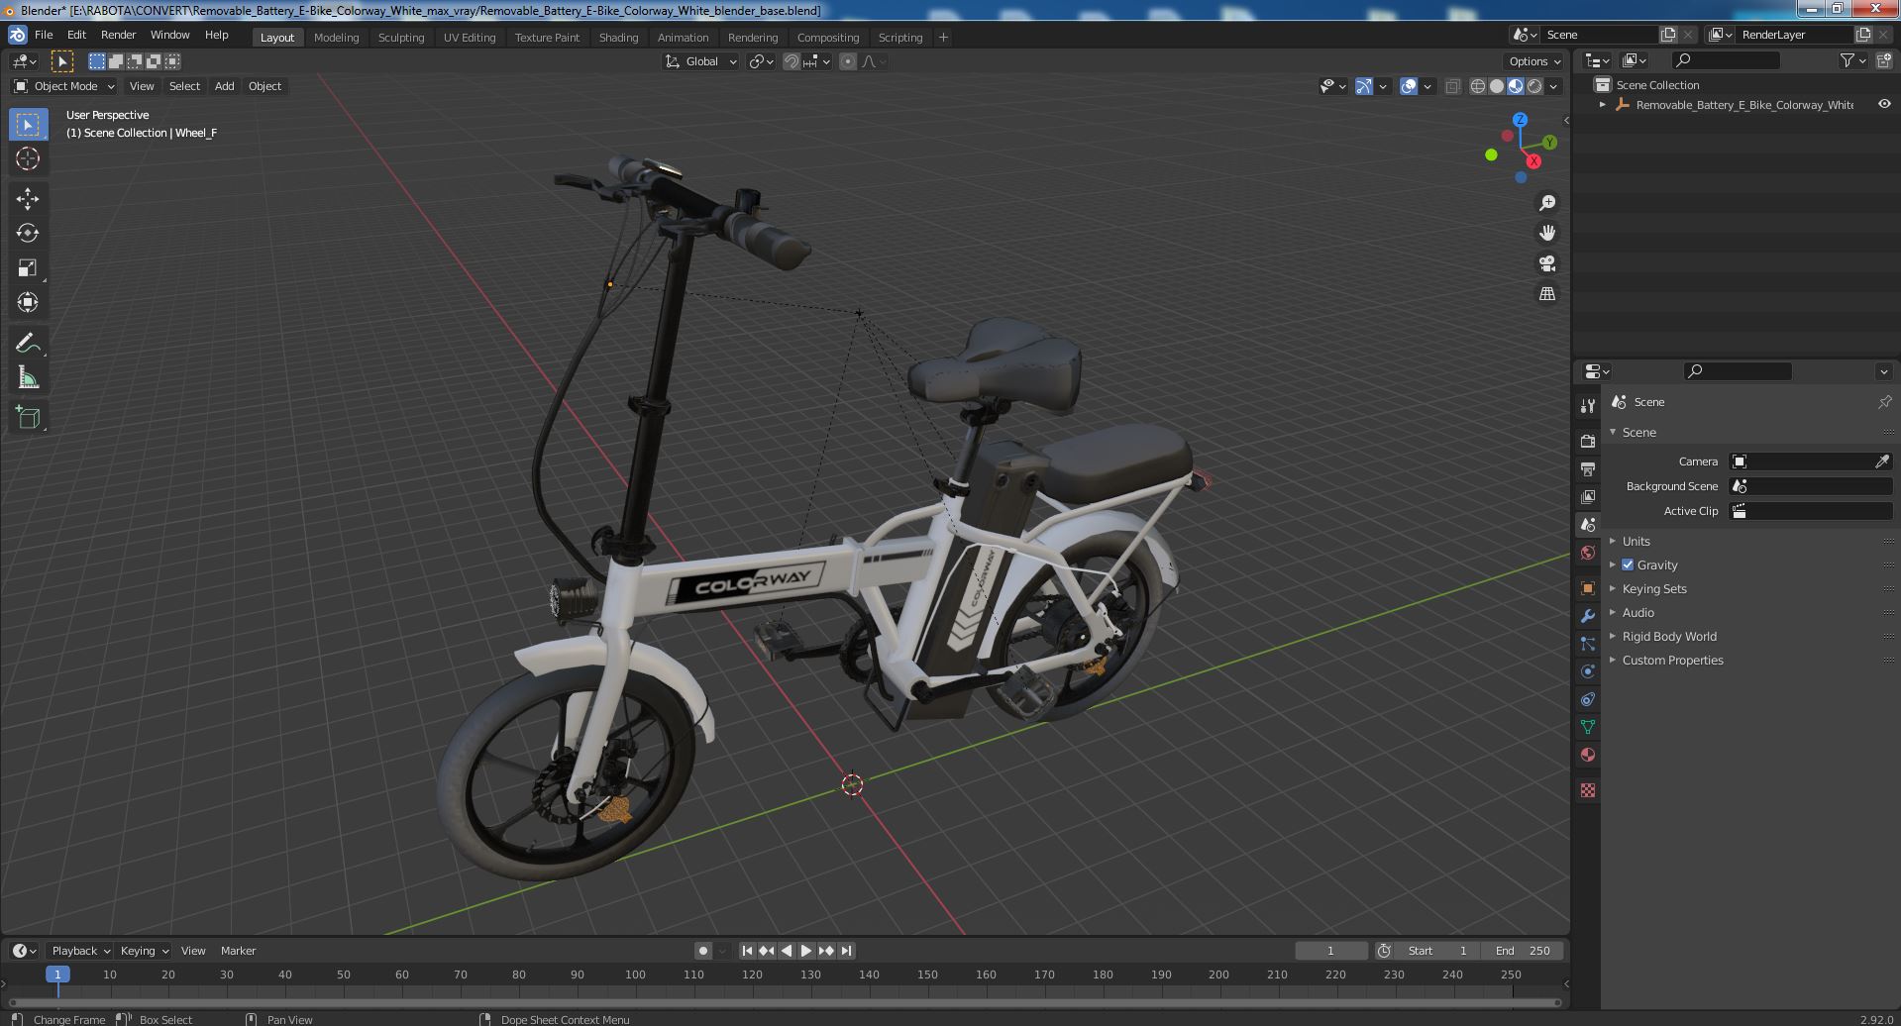Jump to the first frame
1901x1026 pixels.
[x=747, y=951]
